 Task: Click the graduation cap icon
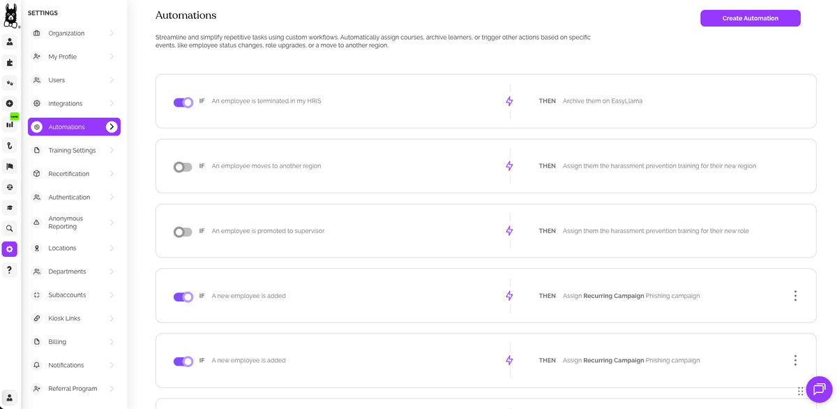10,207
